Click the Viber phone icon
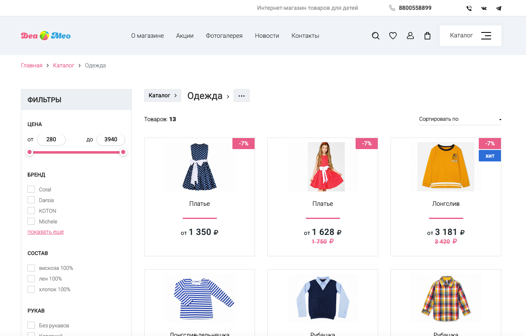 (x=469, y=8)
